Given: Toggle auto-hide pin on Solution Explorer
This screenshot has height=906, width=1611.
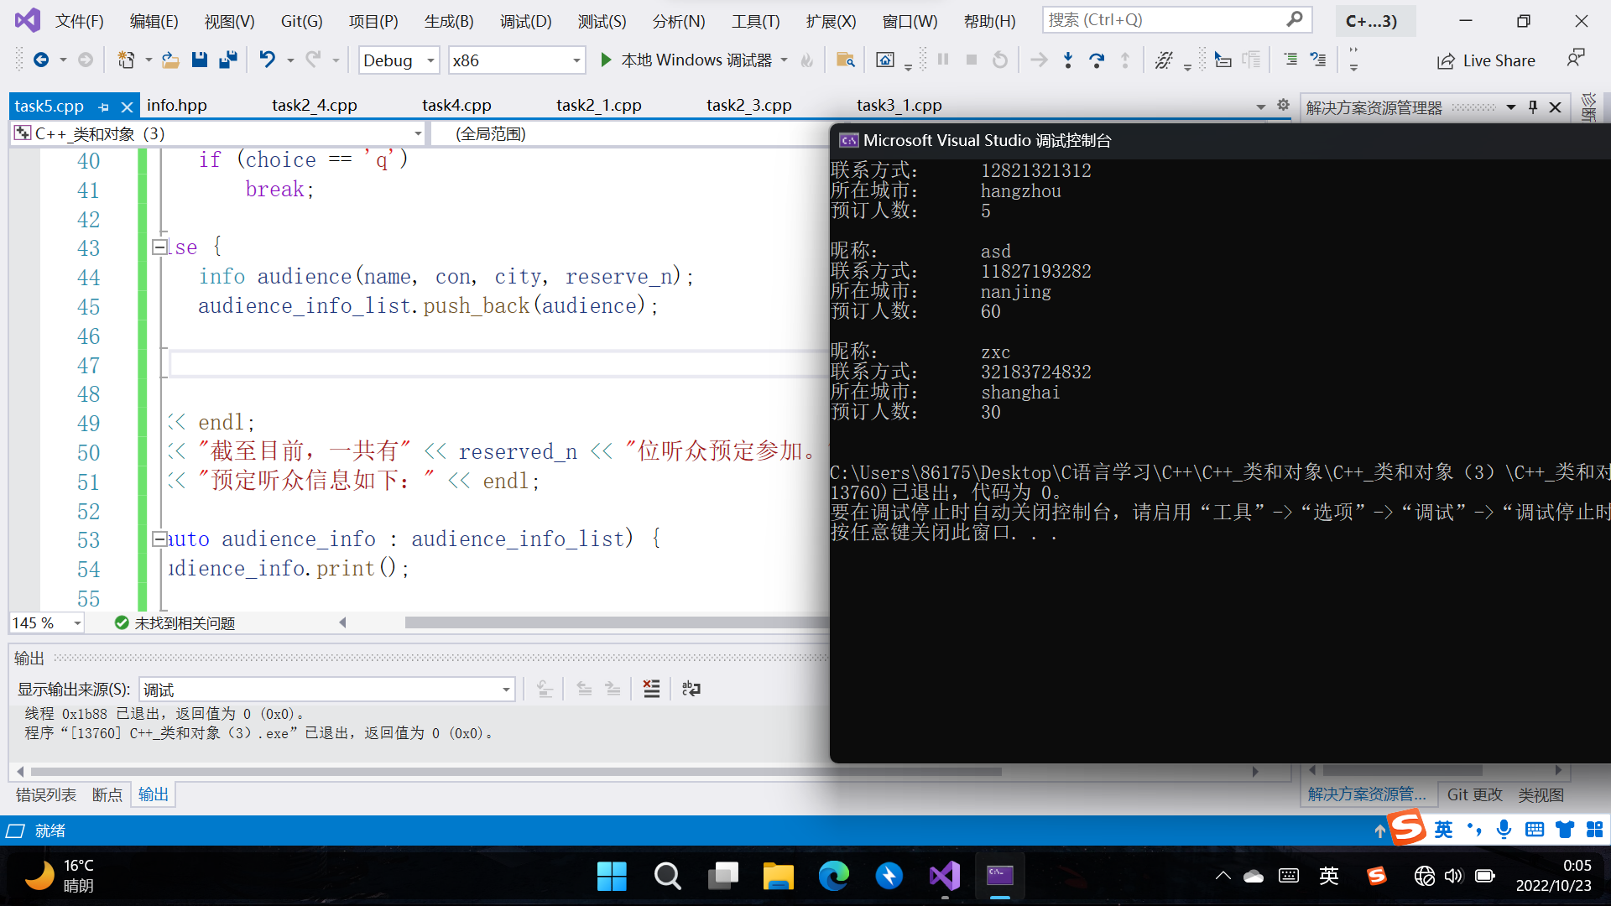Looking at the screenshot, I should [1533, 107].
